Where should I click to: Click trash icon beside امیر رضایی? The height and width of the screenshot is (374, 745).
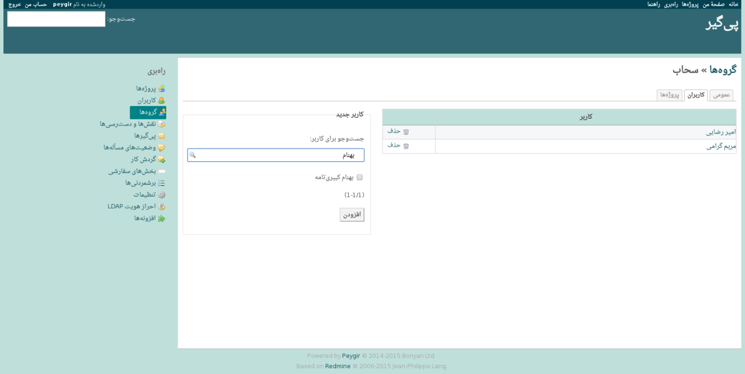406,132
